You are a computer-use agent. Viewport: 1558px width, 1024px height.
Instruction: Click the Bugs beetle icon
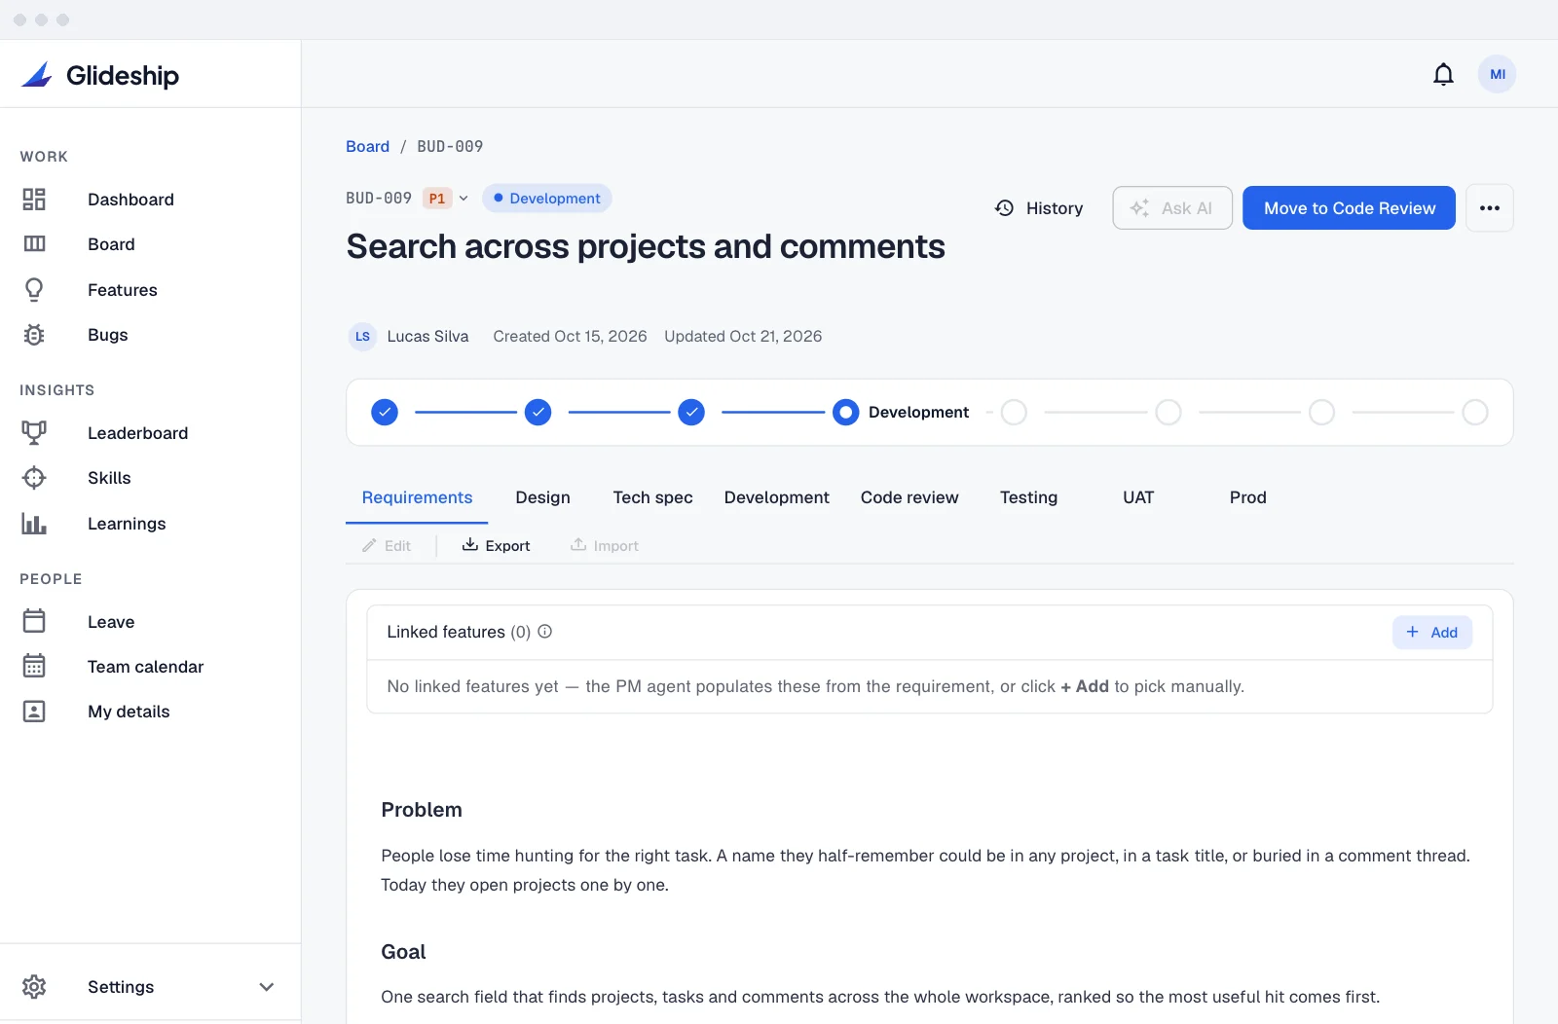tap(34, 335)
